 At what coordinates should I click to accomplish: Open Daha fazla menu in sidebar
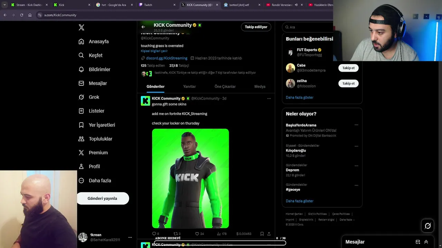[x=95, y=180]
